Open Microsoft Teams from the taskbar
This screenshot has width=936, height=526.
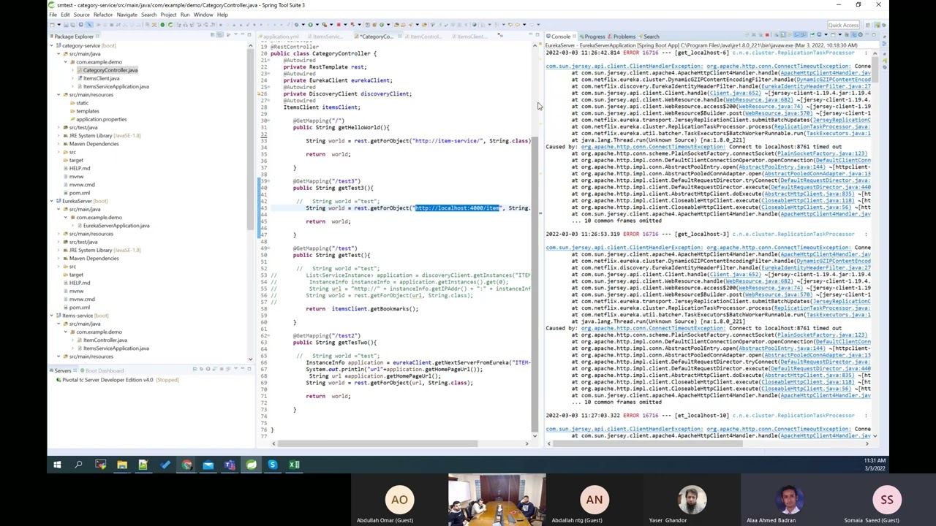pos(230,465)
